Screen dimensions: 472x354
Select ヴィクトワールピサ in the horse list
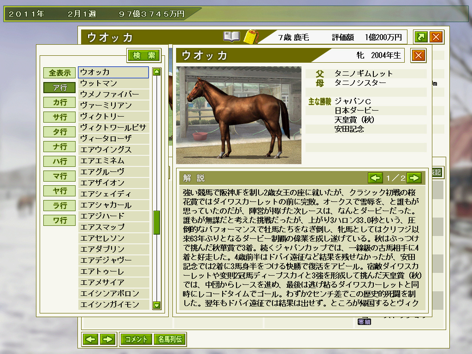coord(113,128)
